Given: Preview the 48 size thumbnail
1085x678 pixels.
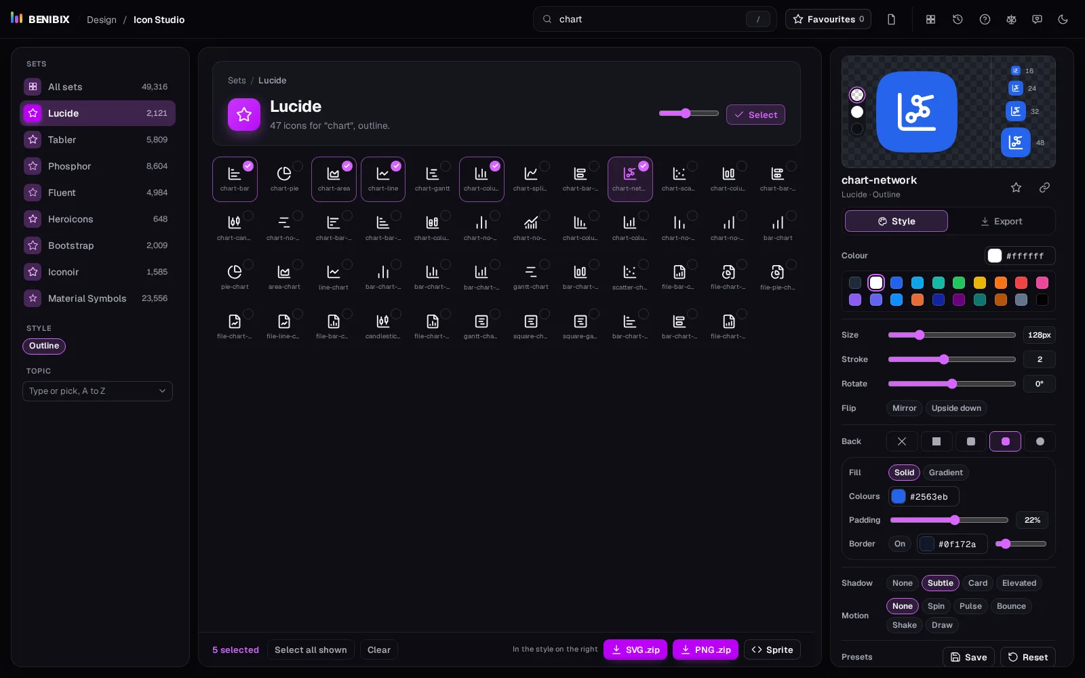Looking at the screenshot, I should [1015, 142].
